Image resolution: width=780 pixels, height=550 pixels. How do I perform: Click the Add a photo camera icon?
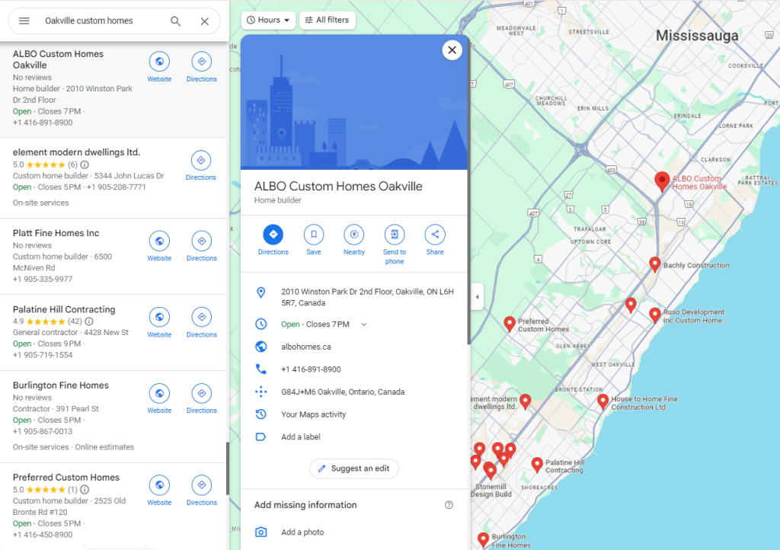[x=262, y=532]
